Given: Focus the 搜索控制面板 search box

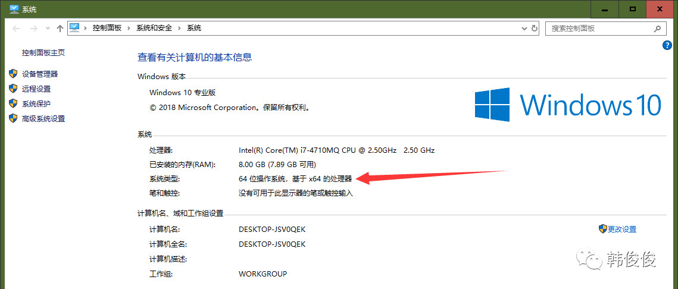Looking at the screenshot, I should 605,29.
